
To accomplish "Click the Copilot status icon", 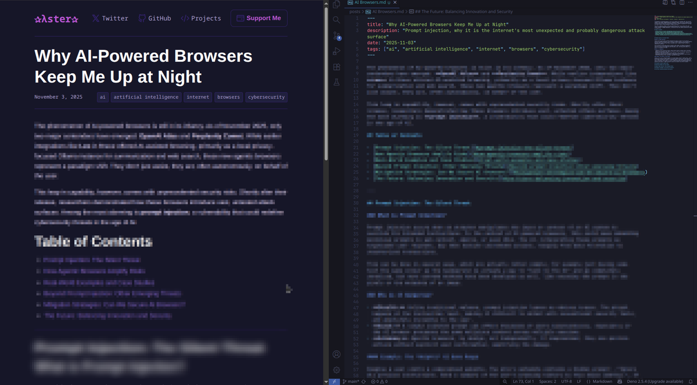I will (620, 382).
